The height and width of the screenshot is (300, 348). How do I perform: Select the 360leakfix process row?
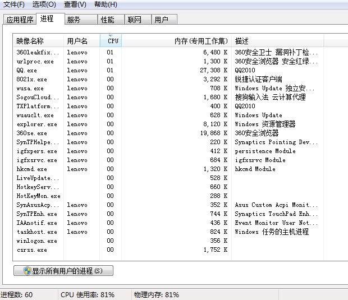(x=168, y=52)
